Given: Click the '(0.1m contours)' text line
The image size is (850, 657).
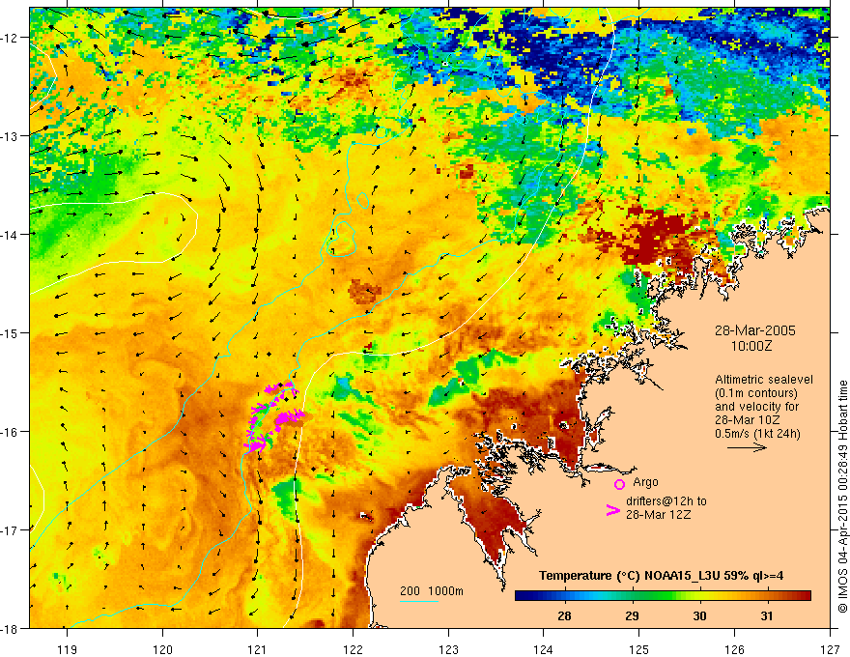Looking at the screenshot, I should (x=756, y=393).
